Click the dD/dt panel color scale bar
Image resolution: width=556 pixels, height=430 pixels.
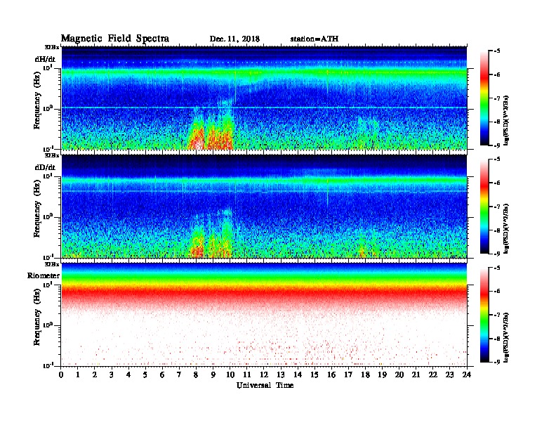point(484,206)
